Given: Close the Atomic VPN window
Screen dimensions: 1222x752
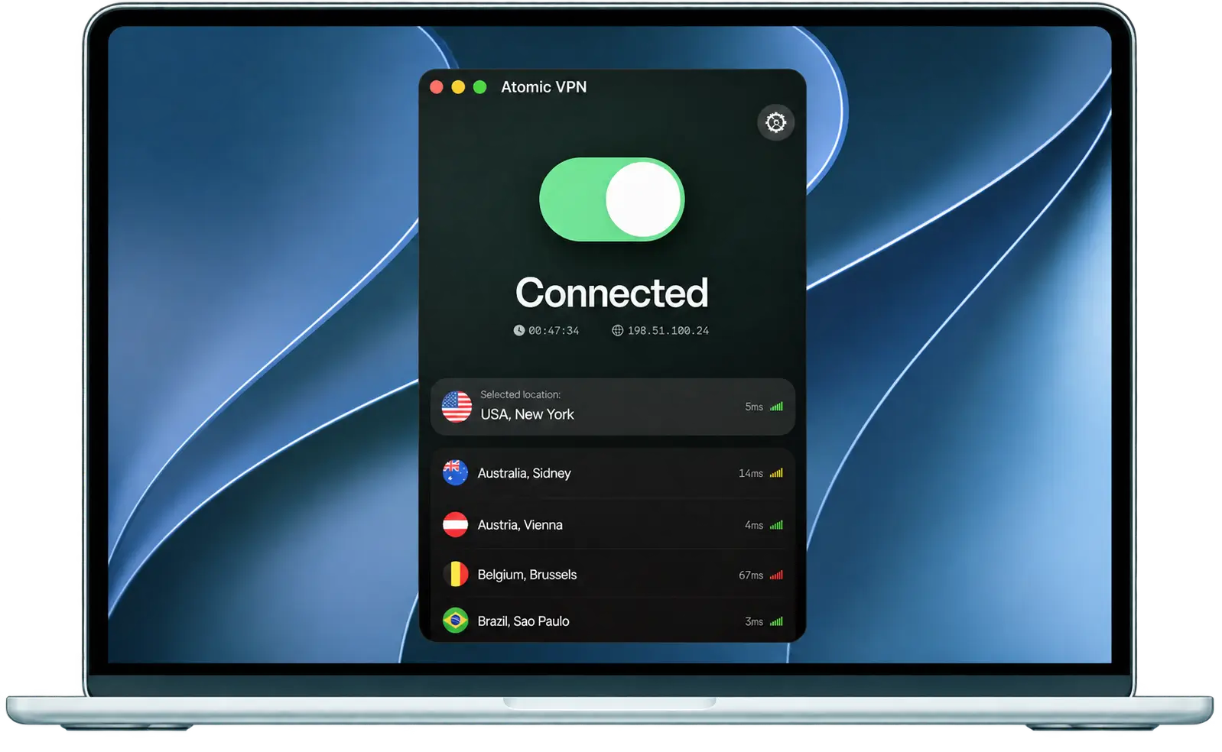Looking at the screenshot, I should coord(437,87).
